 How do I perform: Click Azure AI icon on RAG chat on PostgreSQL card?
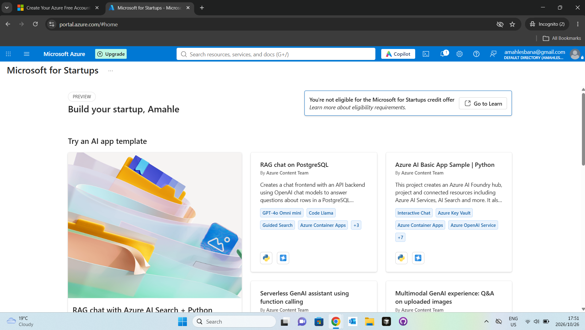[283, 258]
